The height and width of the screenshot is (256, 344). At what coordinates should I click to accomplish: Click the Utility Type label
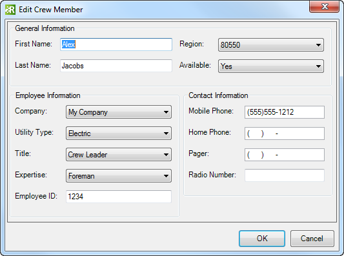[x=34, y=132]
